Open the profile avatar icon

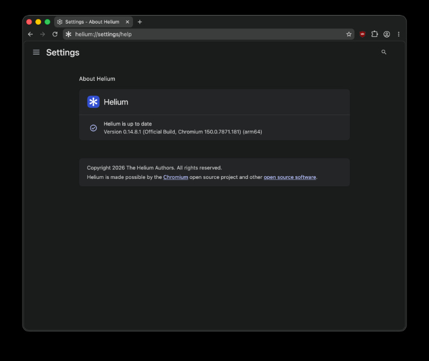tap(387, 34)
